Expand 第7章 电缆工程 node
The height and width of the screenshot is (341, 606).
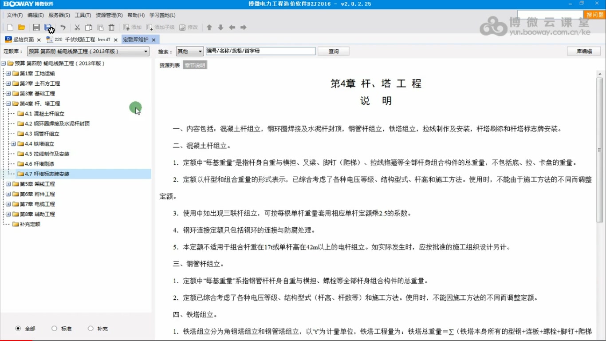click(x=8, y=204)
